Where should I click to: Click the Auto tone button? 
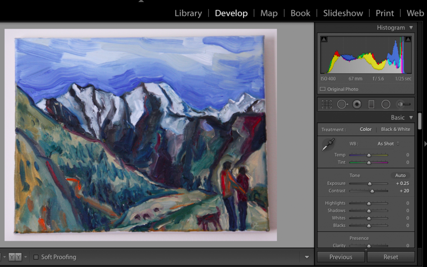click(x=400, y=175)
